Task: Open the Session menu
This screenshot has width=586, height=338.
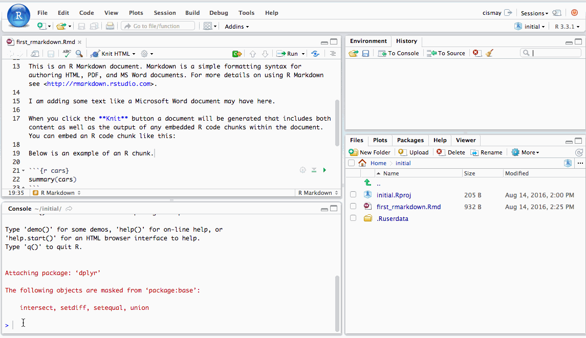Action: pyautogui.click(x=164, y=13)
